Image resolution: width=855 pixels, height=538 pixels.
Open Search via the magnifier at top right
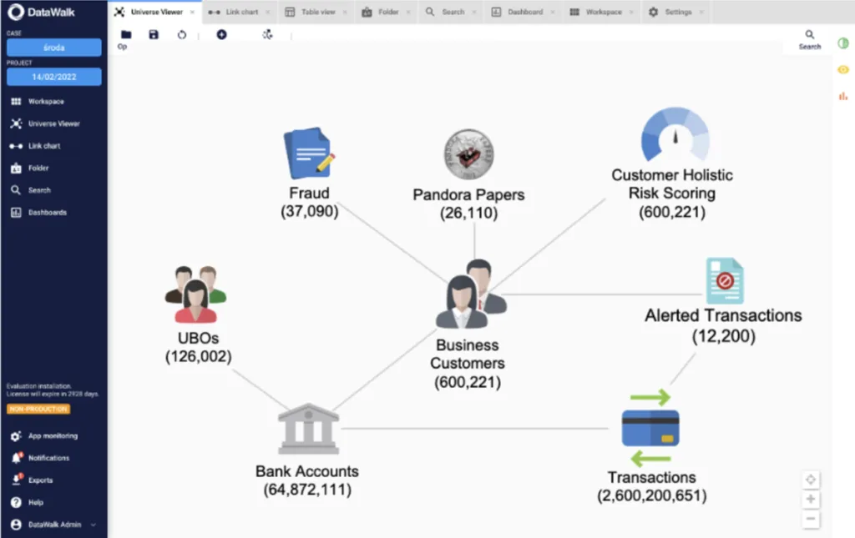810,39
